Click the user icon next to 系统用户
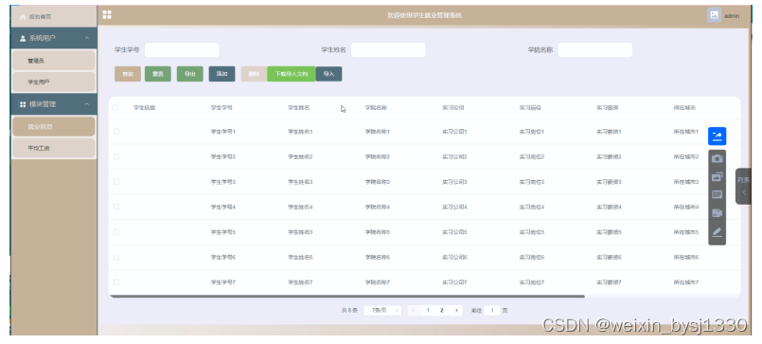The width and height of the screenshot is (762, 344). (23, 39)
